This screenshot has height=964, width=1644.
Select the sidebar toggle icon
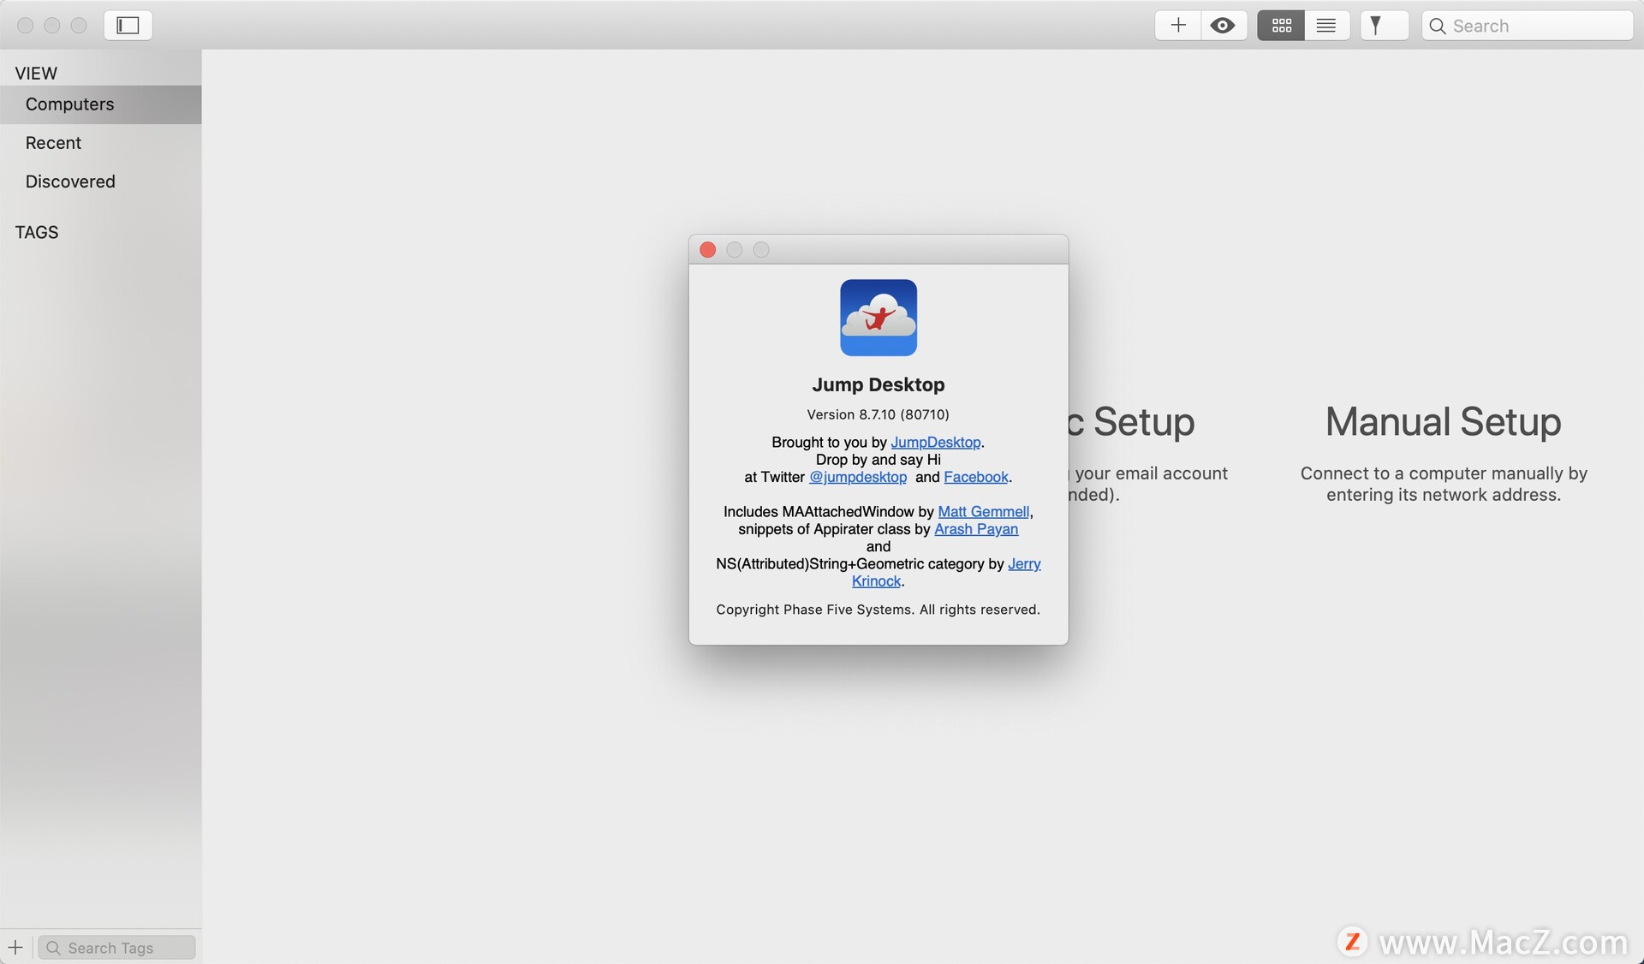pyautogui.click(x=126, y=24)
